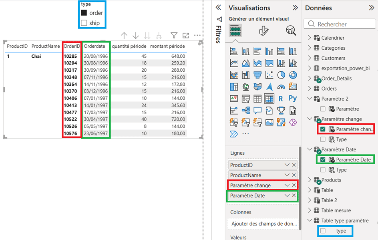Collapse the Données pane
Image resolution: width=378 pixels, height=240 pixels.
371,8
